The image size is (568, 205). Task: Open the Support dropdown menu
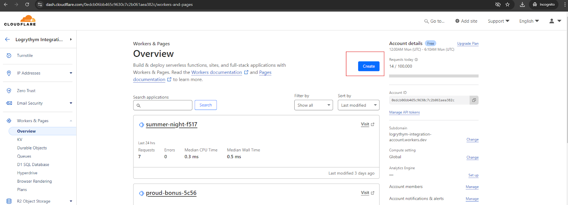pos(498,21)
